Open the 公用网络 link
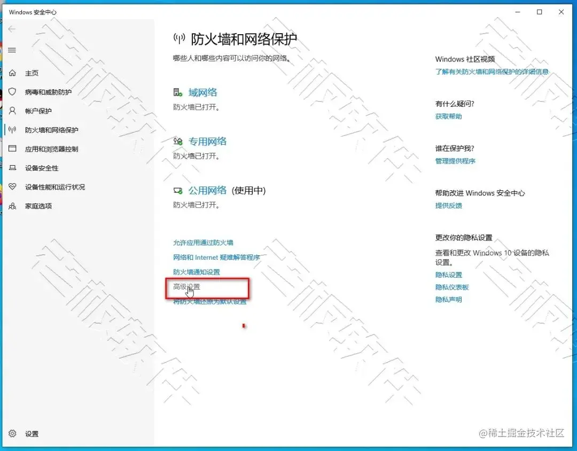This screenshot has height=451, width=577. (x=207, y=190)
